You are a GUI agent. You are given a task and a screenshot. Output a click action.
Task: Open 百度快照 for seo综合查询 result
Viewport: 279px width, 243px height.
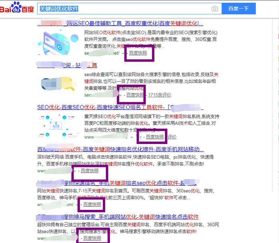[135, 95]
